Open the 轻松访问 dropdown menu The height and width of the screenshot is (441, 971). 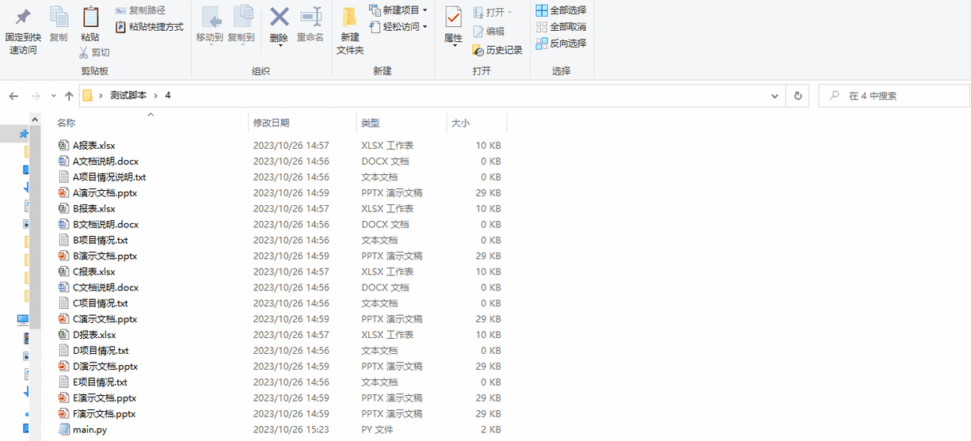click(x=399, y=27)
